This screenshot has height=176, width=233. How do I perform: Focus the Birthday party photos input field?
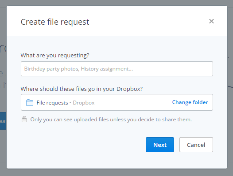117,69
